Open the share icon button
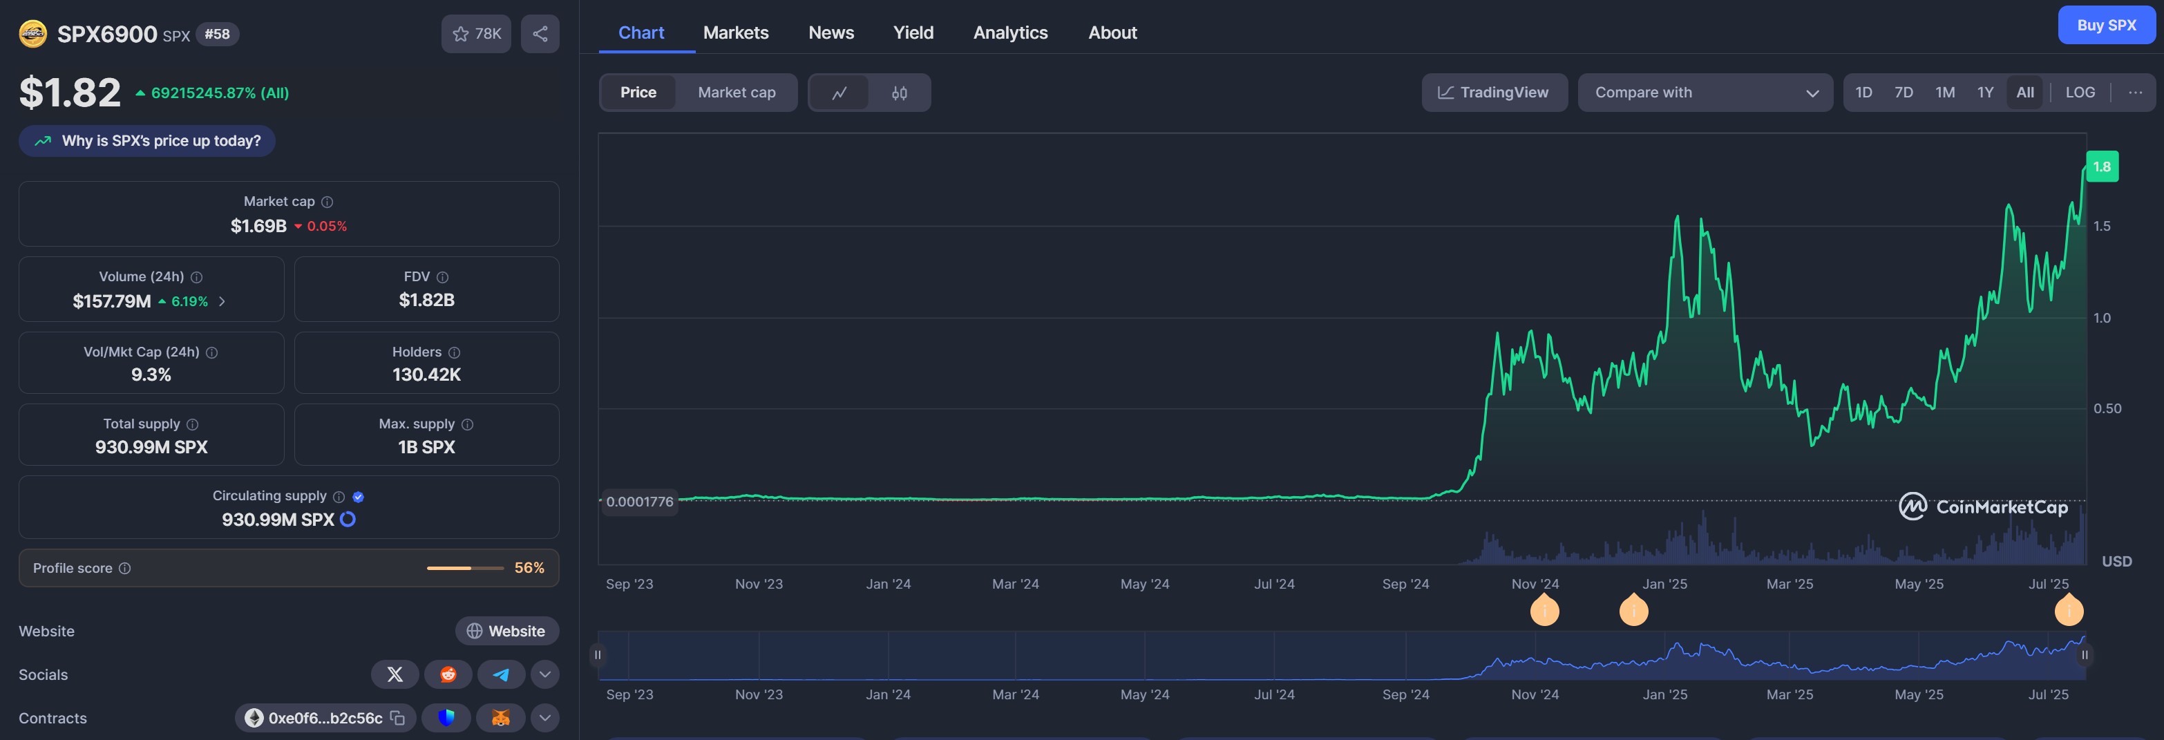Screen dimensions: 2164x740 coord(540,34)
